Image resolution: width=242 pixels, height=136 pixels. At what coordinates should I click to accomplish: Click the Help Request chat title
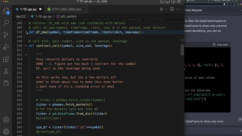point(193,10)
